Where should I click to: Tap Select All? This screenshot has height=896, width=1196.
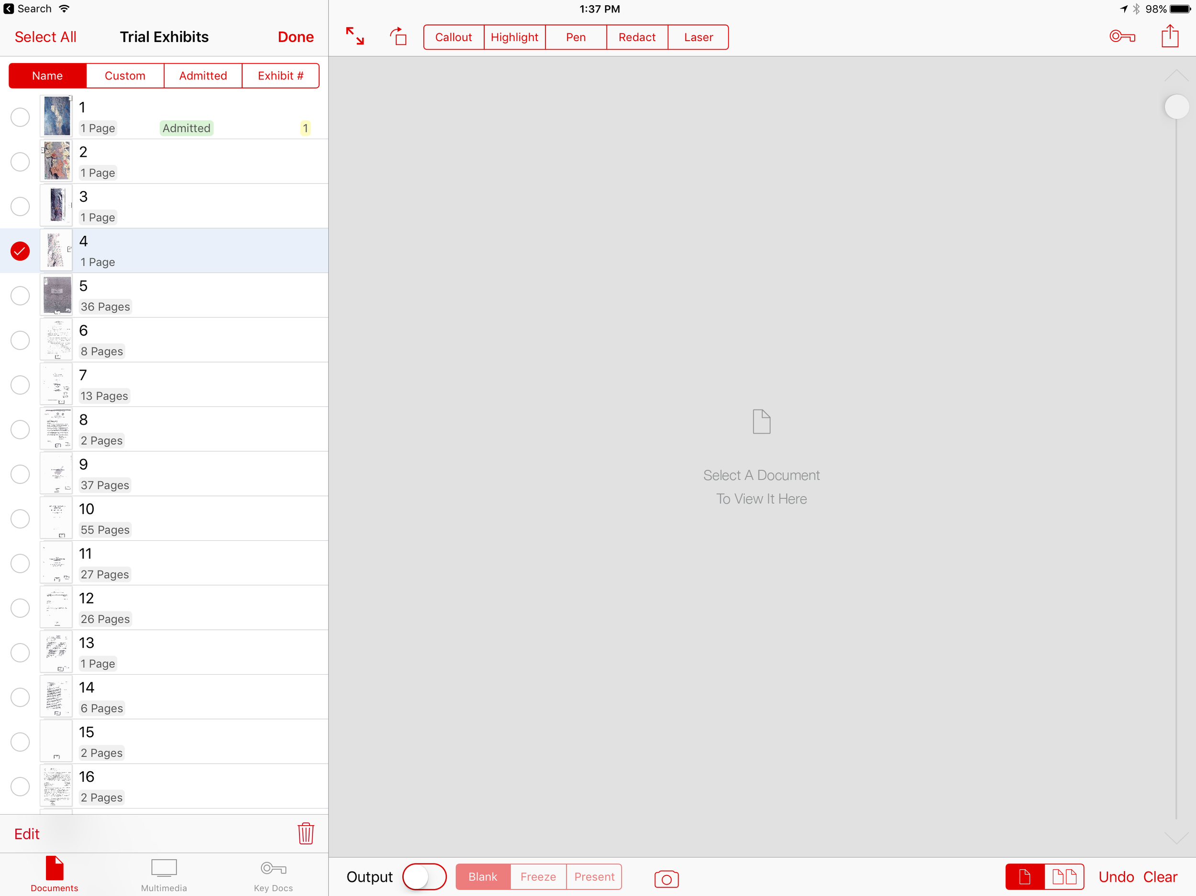(45, 37)
